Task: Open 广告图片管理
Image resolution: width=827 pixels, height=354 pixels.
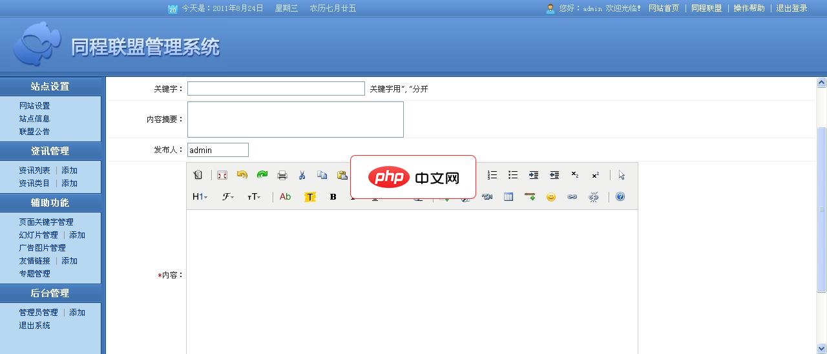Action: tap(42, 248)
